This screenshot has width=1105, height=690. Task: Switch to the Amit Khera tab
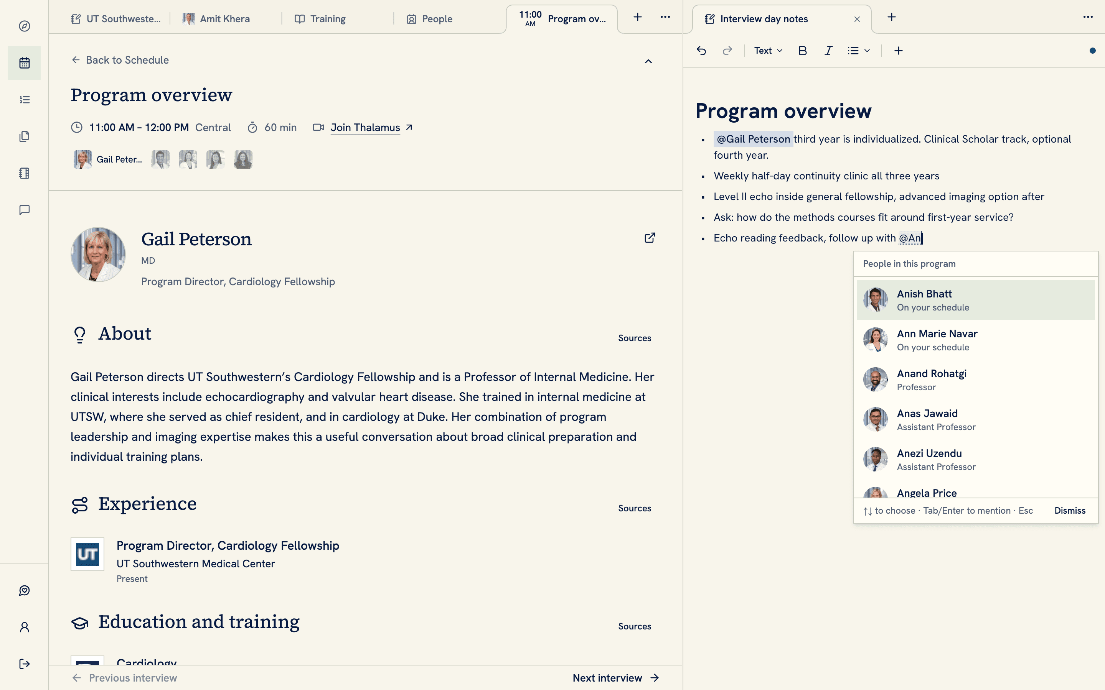click(x=216, y=19)
